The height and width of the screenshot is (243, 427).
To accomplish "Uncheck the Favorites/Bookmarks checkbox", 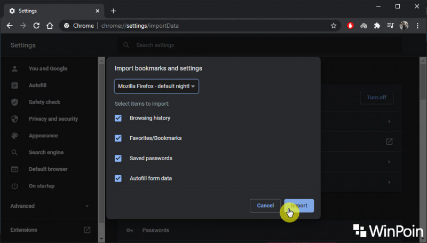I will (x=118, y=138).
